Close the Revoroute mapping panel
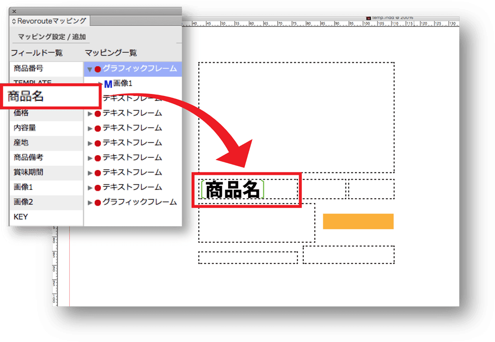495x342 pixels. pos(14,11)
